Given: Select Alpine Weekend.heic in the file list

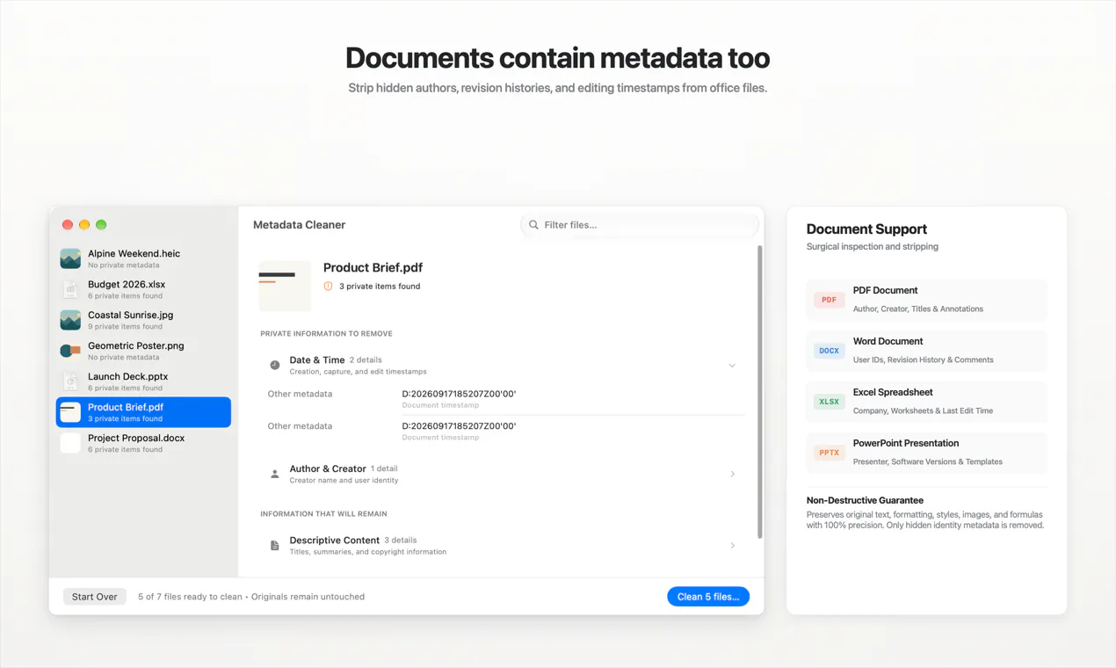Looking at the screenshot, I should 143,258.
